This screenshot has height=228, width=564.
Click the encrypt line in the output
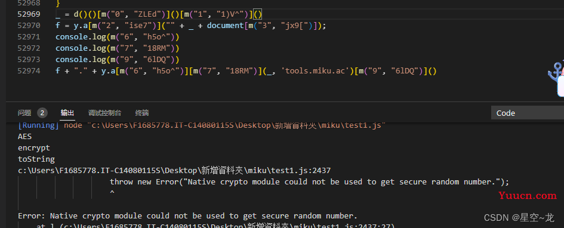tap(34, 148)
